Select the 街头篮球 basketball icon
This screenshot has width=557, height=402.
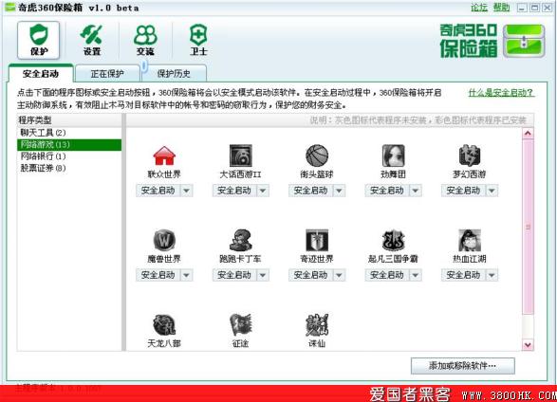317,155
